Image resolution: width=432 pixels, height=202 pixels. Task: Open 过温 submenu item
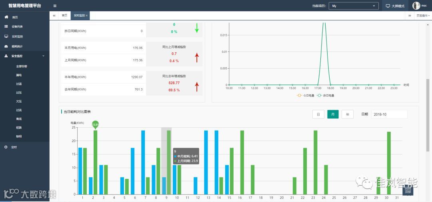pyautogui.click(x=19, y=84)
